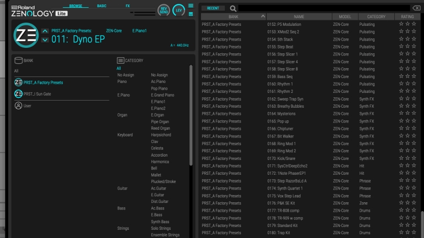Switch to the BROWSE tab
Screen dimensions: 424x238
point(75,5)
